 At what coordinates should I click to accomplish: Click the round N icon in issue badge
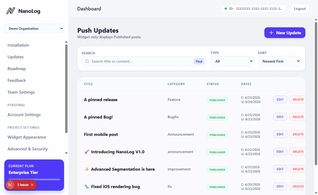click(10, 185)
